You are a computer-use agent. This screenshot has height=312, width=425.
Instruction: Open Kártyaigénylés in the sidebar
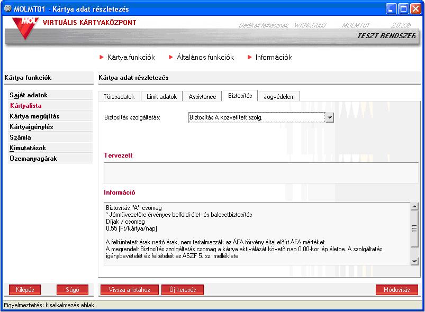click(x=50, y=127)
